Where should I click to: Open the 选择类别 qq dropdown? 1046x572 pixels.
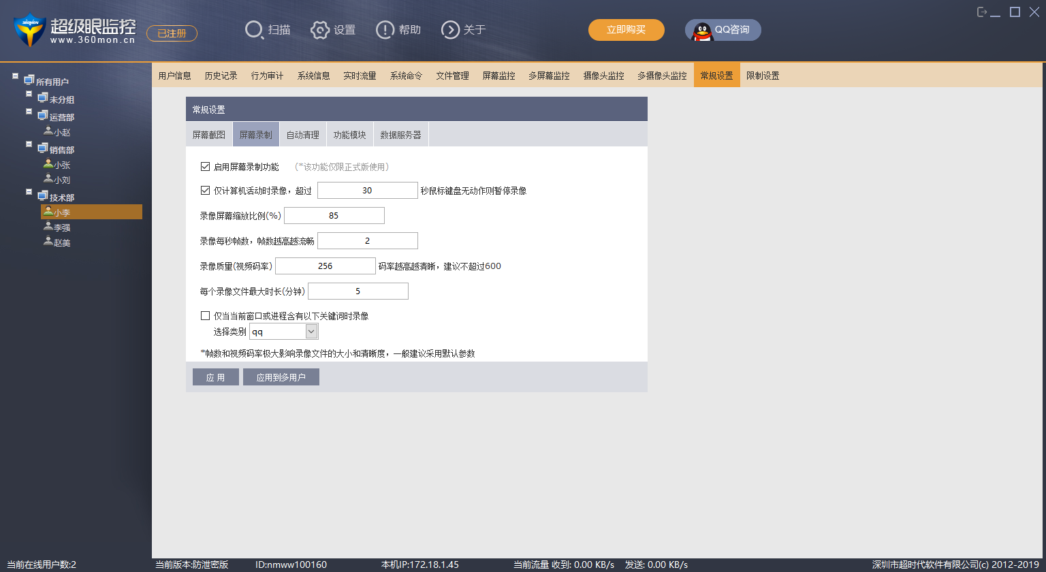(311, 332)
